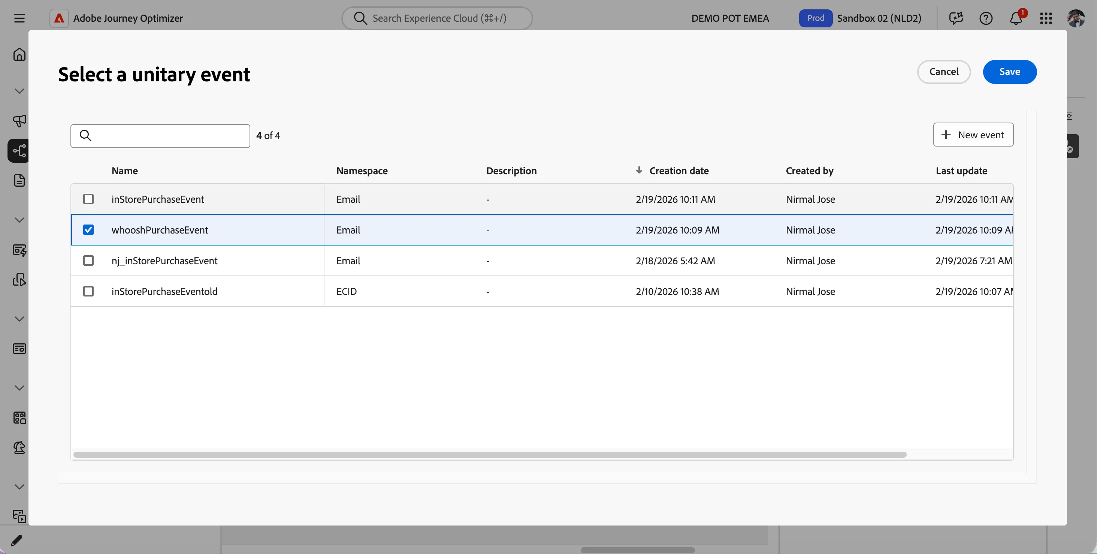Open the stacked-windows-with-play sidebar icon
This screenshot has height=554, width=1097.
tap(19, 516)
